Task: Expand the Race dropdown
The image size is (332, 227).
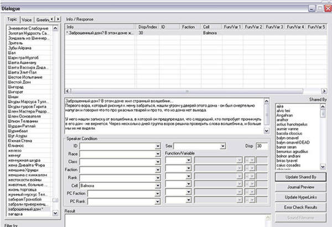Action: coord(157,155)
